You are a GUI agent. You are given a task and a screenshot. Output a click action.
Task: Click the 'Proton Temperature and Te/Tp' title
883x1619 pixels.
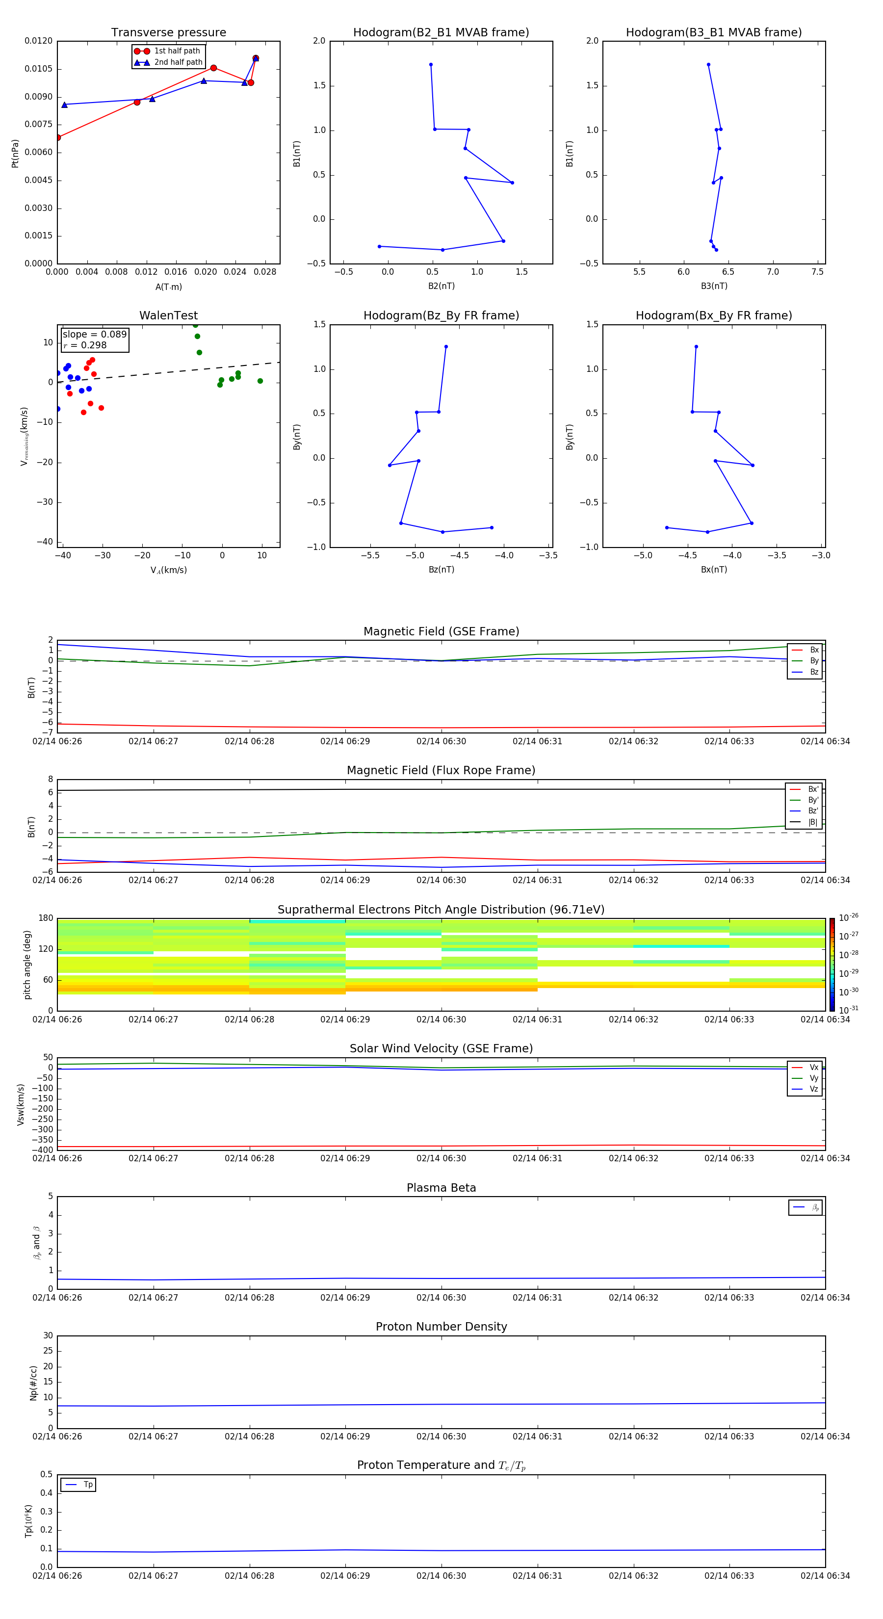point(441,1465)
